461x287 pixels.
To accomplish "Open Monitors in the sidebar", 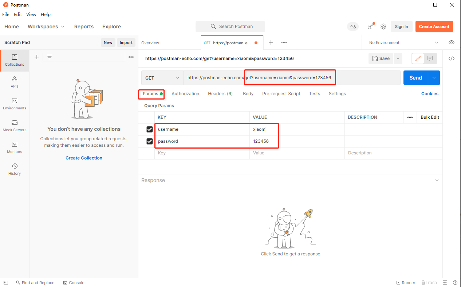I will [15, 147].
